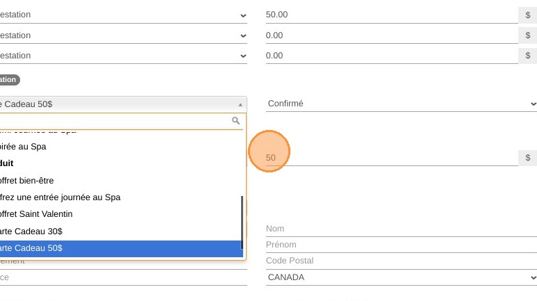
Task: Choose Coffret Saint Valentin option
Action: (121, 214)
